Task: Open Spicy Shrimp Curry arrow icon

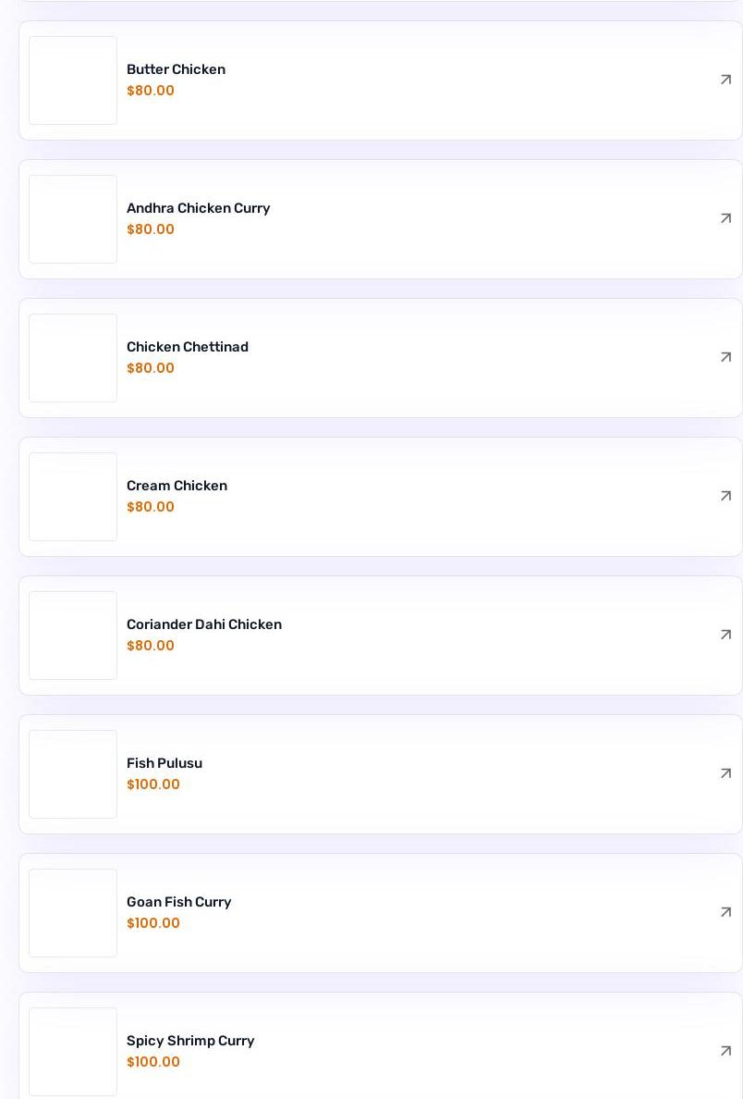Action: pyautogui.click(x=725, y=1051)
